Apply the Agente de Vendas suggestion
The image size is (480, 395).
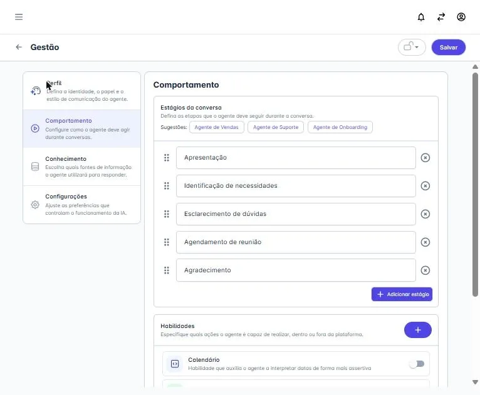216,127
